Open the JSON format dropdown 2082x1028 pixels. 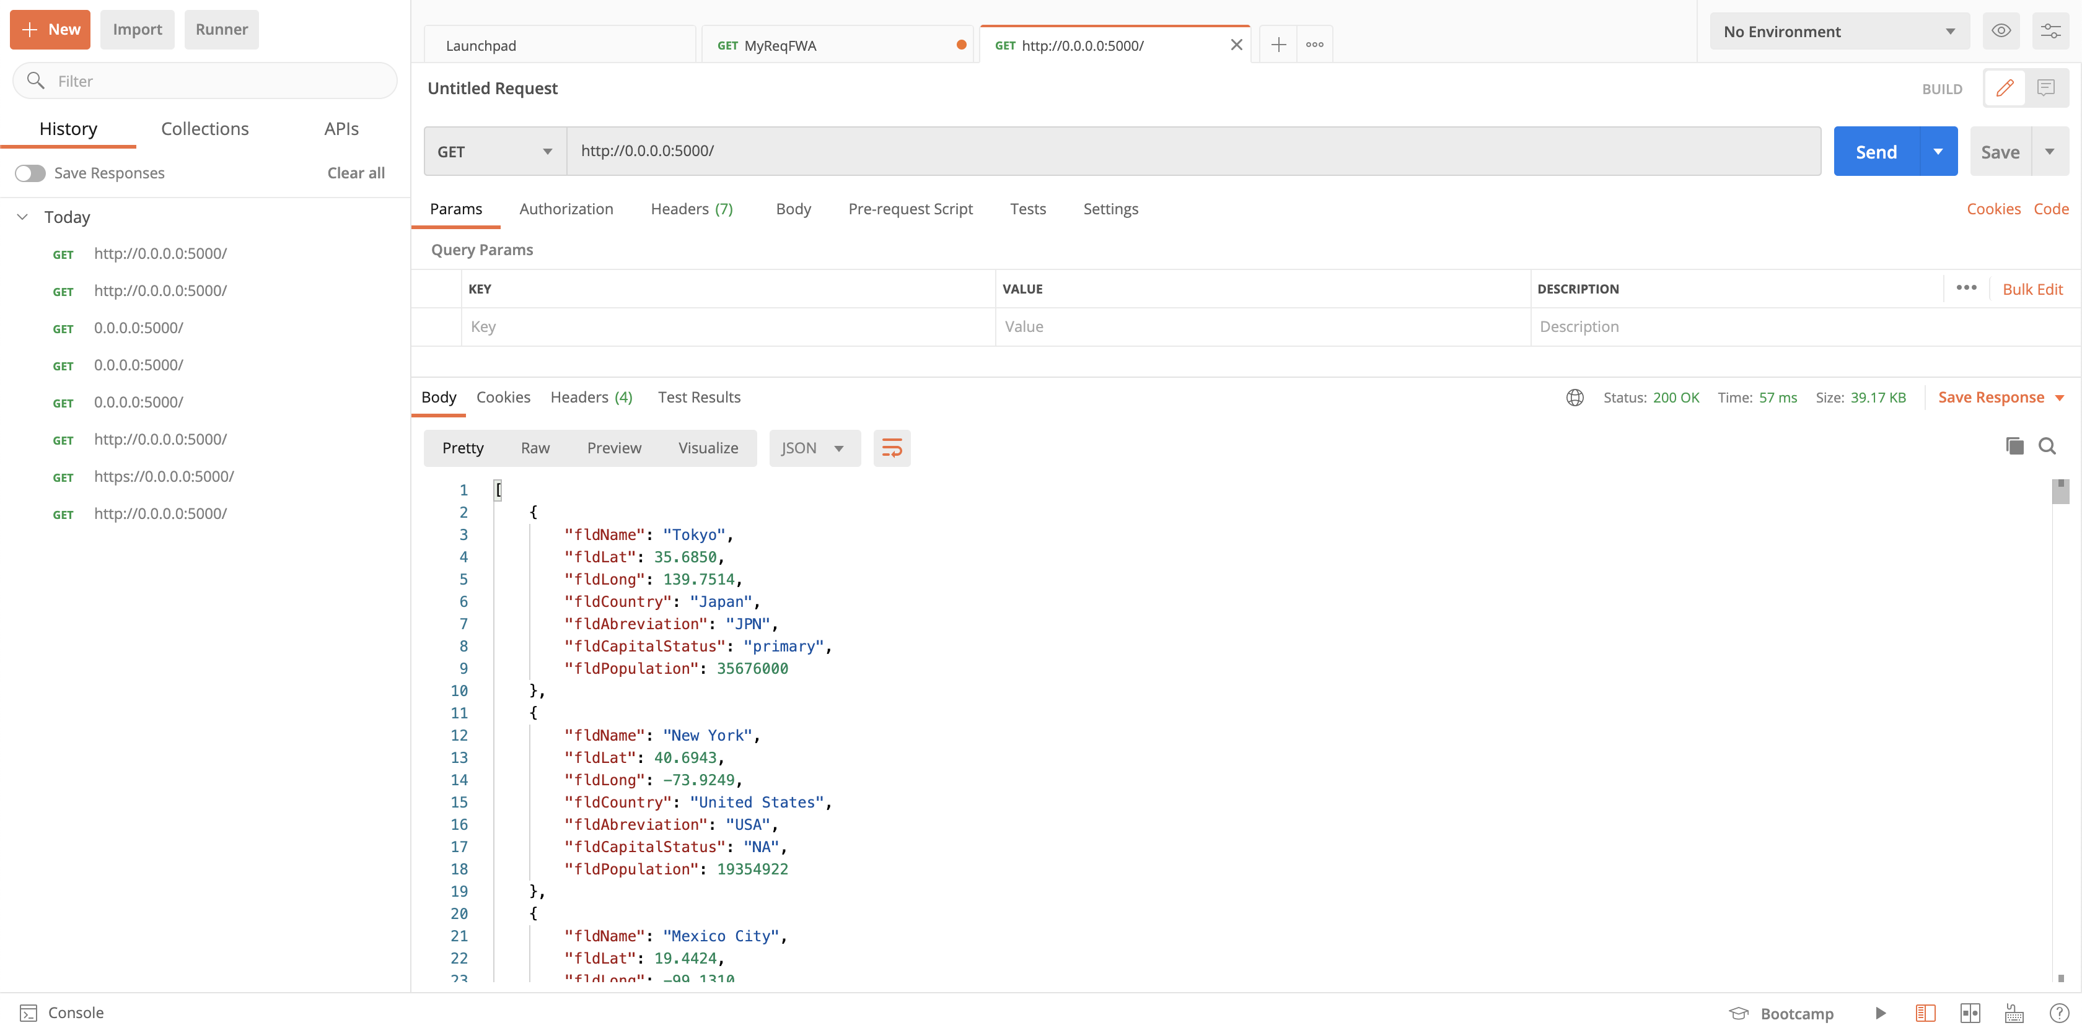(813, 448)
